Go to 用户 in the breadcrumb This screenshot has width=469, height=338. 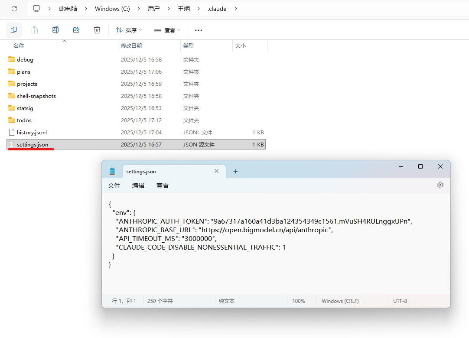coord(153,9)
